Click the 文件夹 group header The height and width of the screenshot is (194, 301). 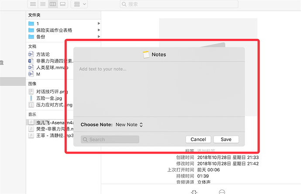[34, 15]
